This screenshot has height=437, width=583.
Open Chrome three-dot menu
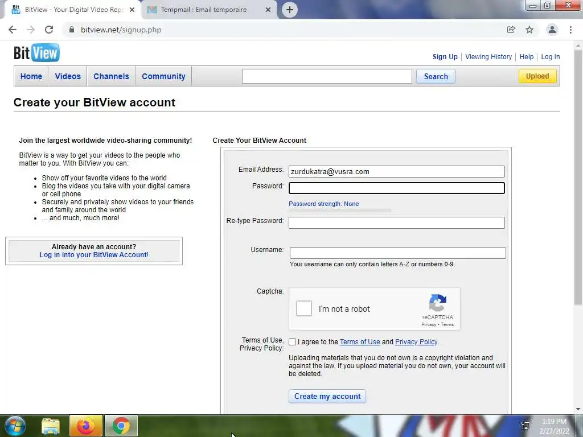(570, 30)
